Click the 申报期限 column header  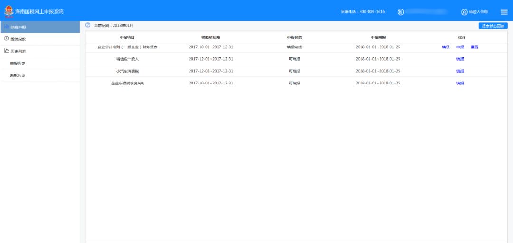pyautogui.click(x=378, y=37)
